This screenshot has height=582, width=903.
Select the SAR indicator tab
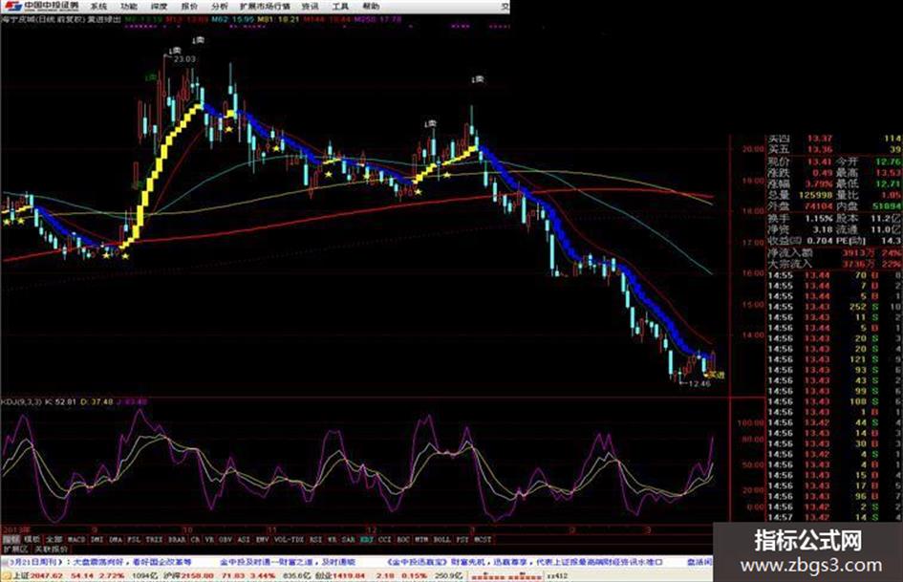(x=349, y=539)
